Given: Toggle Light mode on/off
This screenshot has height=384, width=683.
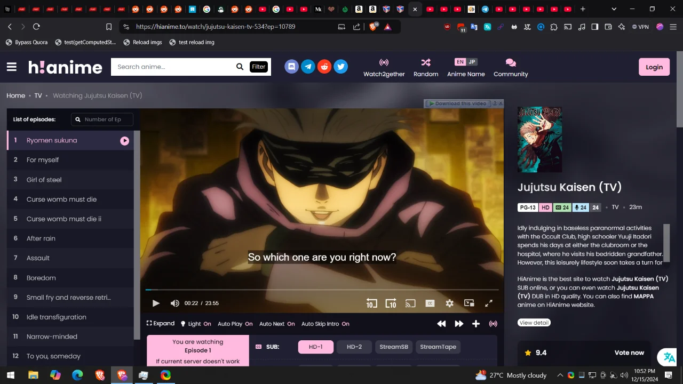Looking at the screenshot, I should point(196,324).
